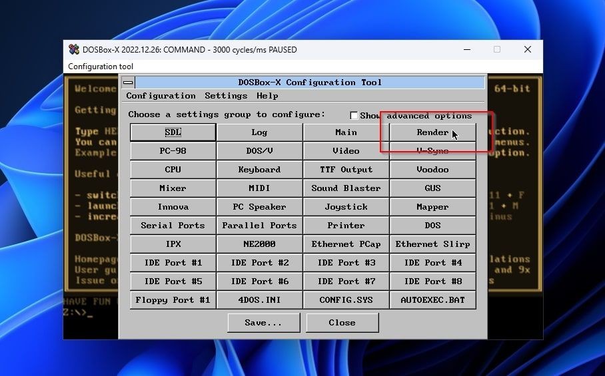
Task: Open the Keyboard settings group
Action: (x=259, y=170)
